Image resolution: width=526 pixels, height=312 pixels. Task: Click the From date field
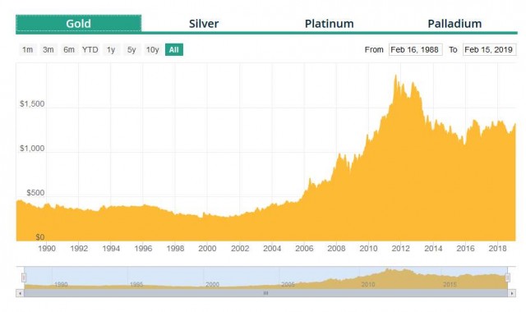pos(416,49)
